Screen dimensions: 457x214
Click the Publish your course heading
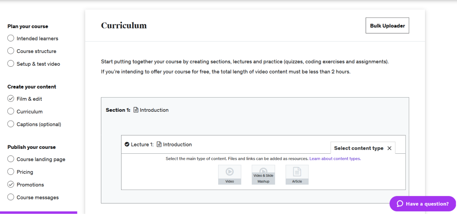tap(32, 147)
